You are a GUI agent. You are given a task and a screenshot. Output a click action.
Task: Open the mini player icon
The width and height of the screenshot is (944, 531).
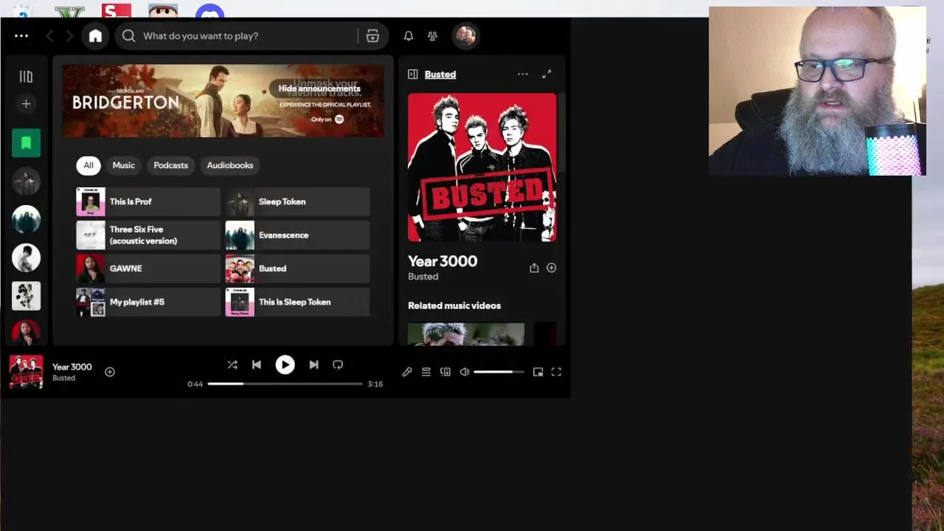[x=538, y=372]
